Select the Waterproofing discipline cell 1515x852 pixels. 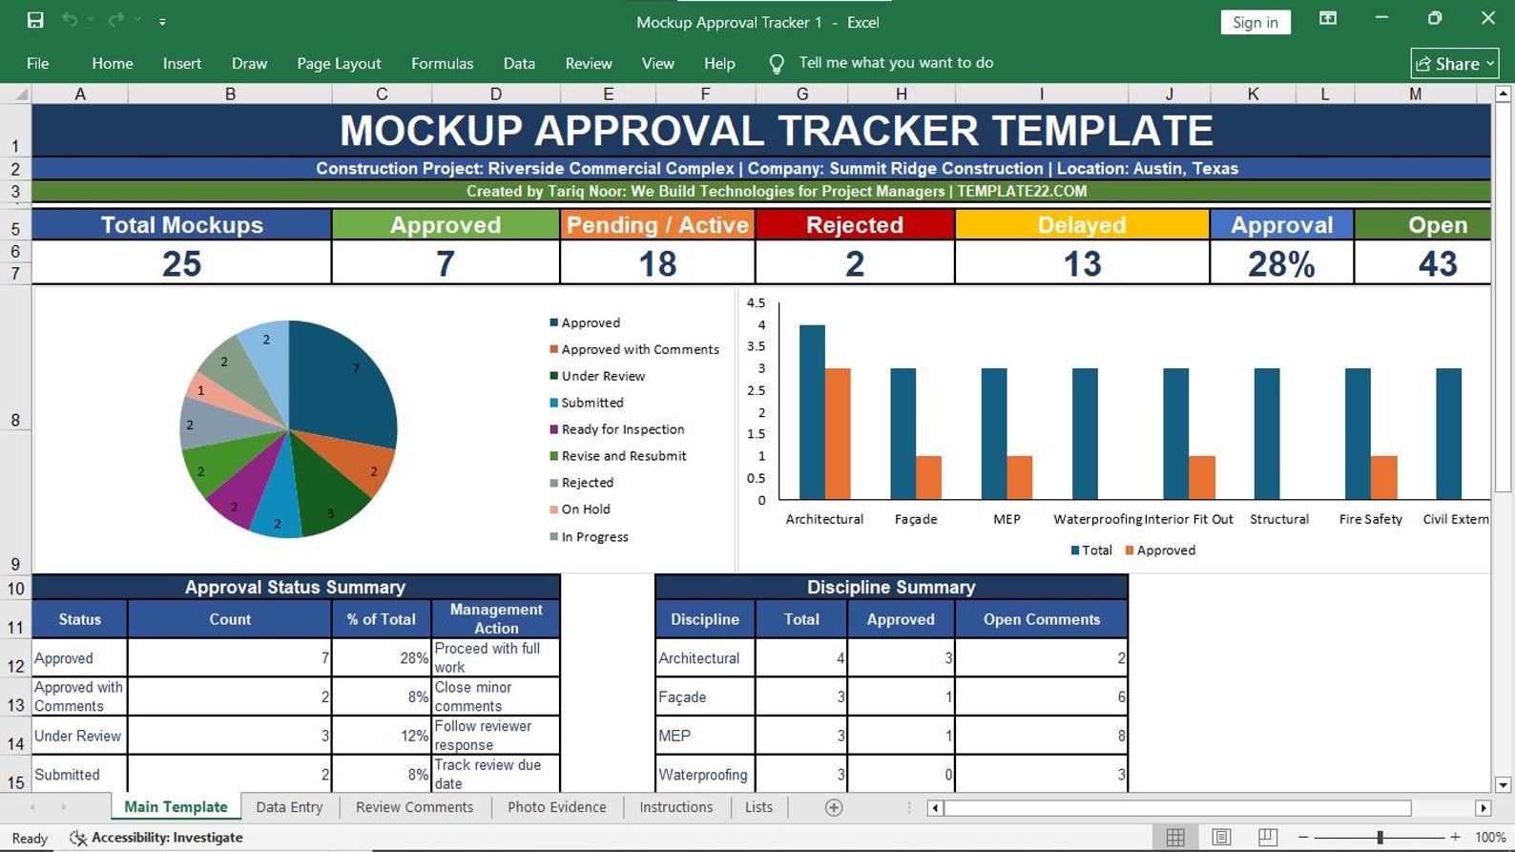tap(705, 774)
